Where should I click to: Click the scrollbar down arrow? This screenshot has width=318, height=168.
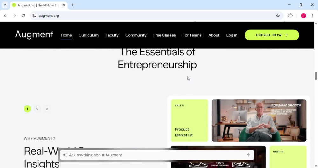point(316,166)
